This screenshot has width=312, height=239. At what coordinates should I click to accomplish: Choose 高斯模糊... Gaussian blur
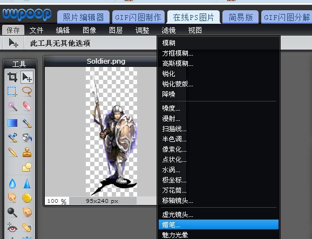click(219, 64)
